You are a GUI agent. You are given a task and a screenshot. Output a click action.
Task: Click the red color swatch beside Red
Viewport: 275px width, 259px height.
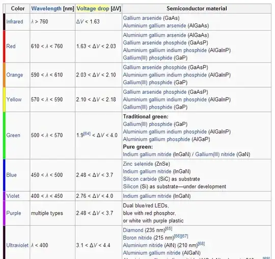point(4,46)
